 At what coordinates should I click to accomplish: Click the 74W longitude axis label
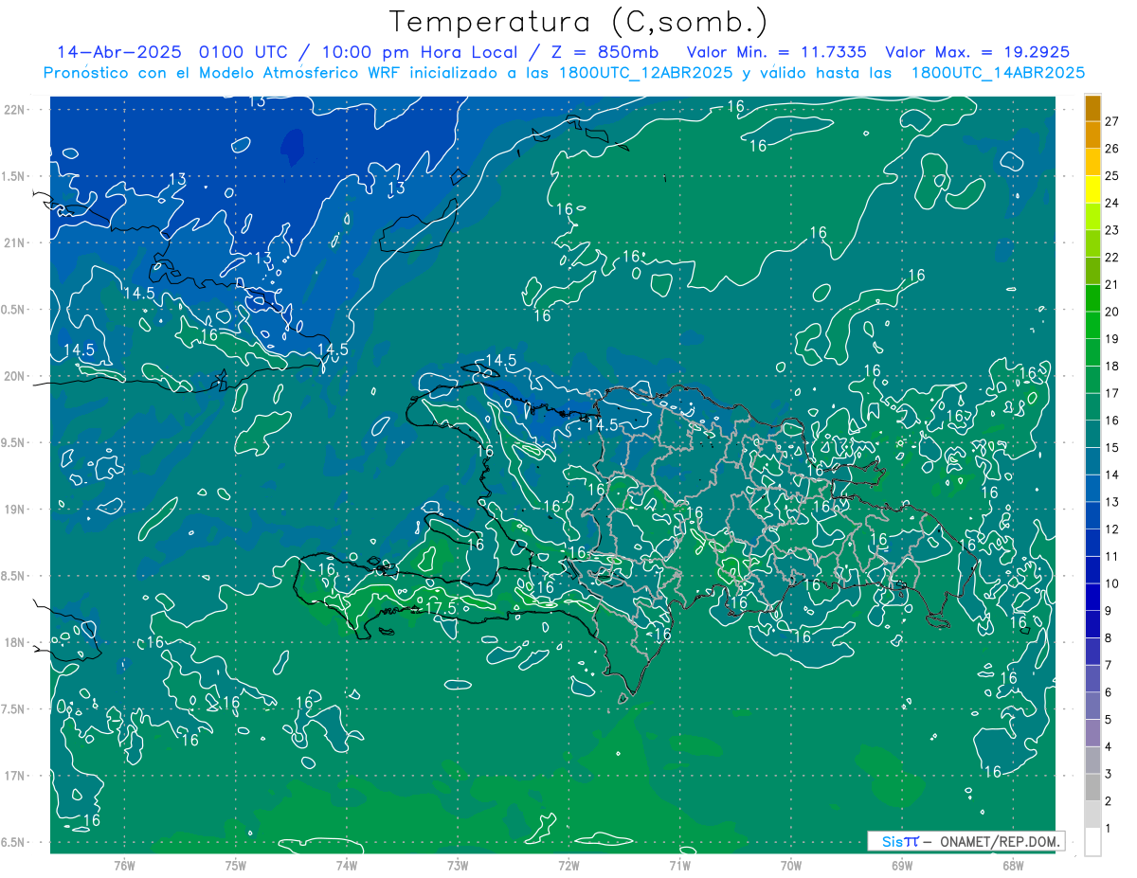coord(346,866)
